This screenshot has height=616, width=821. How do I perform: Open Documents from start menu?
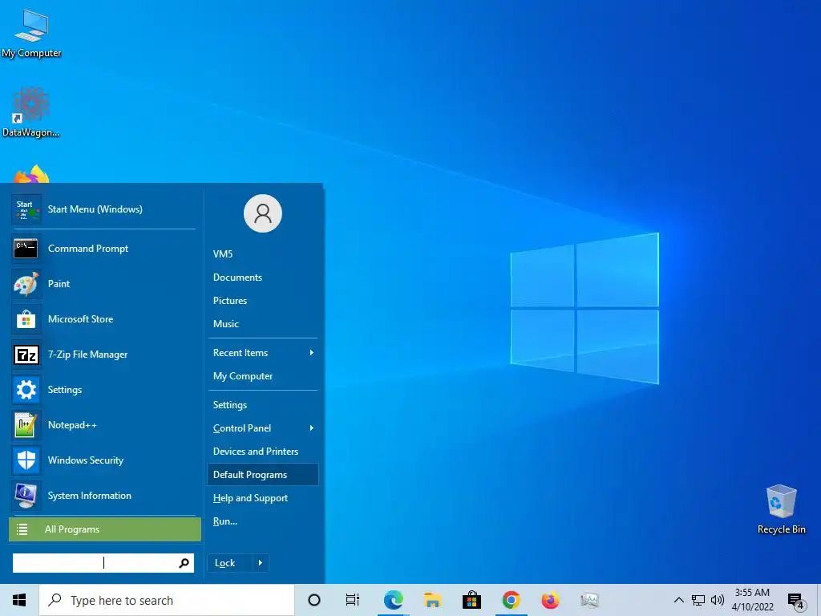[x=263, y=278]
